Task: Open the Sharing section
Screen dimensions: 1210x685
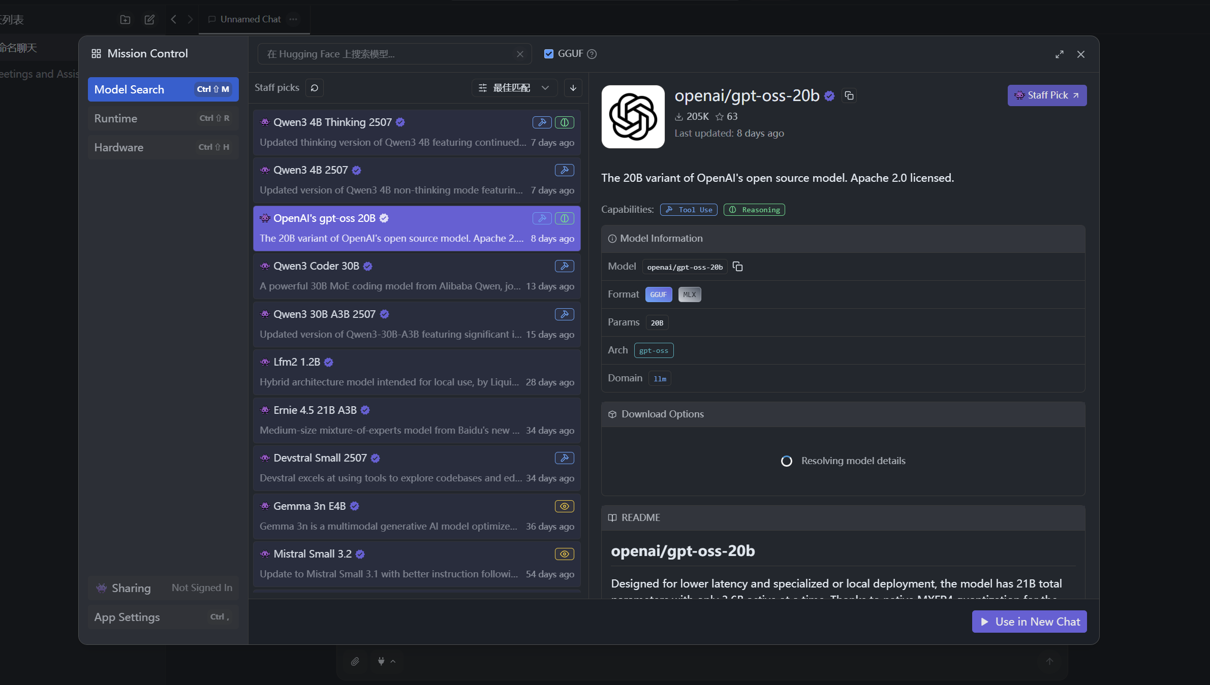Action: point(163,588)
